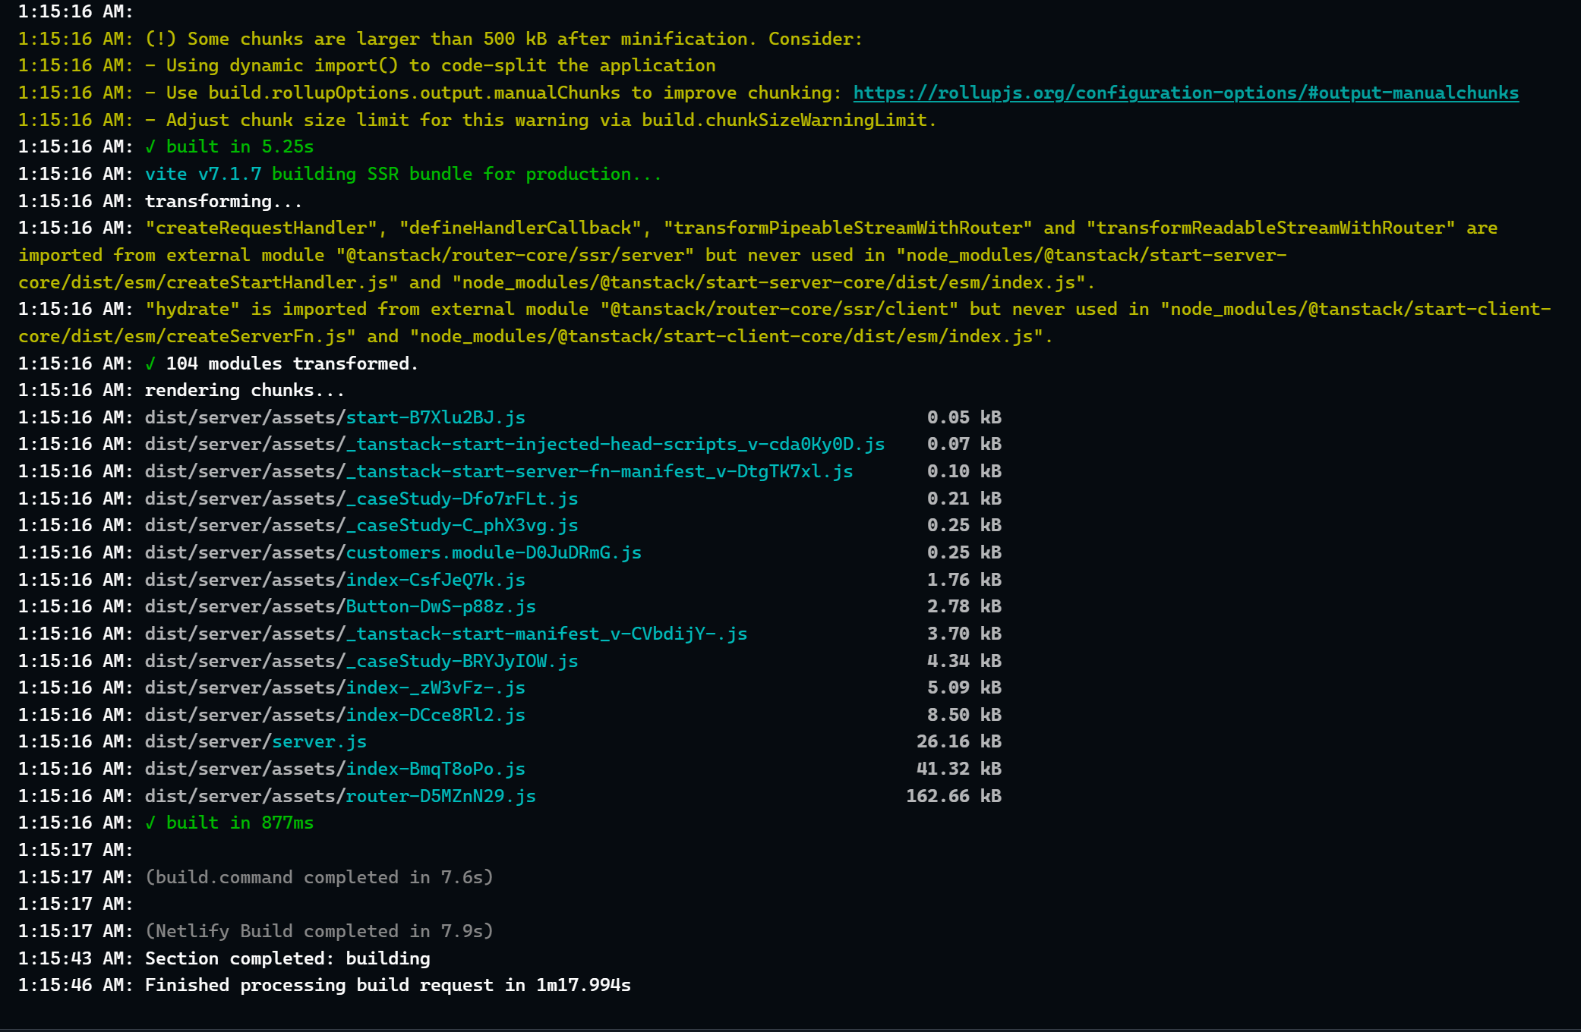Click the checkmark before '104 modules transformed'
Viewport: 1581px width, 1032px height.
point(150,363)
